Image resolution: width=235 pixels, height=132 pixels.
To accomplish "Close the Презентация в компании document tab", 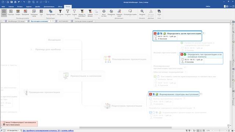I will point(53,21).
